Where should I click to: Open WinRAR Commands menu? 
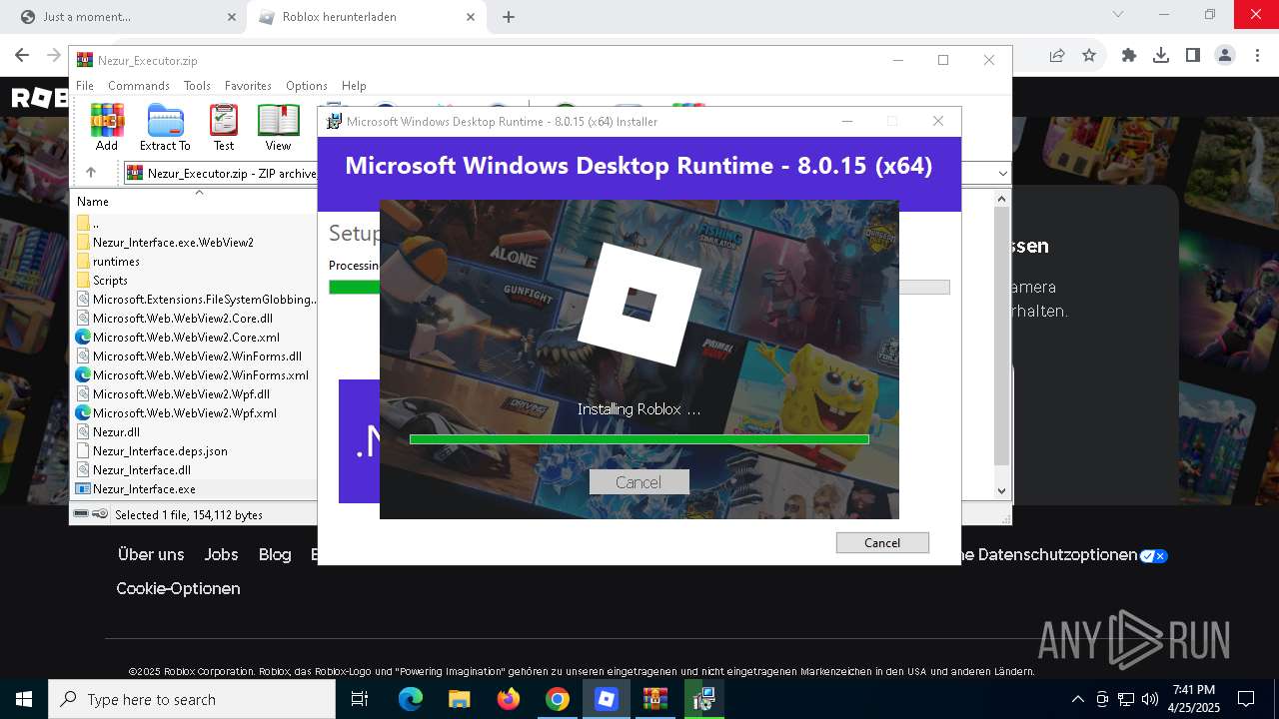139,86
